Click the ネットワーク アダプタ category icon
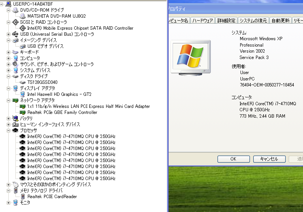The height and width of the screenshot is (212, 303). click(x=15, y=100)
